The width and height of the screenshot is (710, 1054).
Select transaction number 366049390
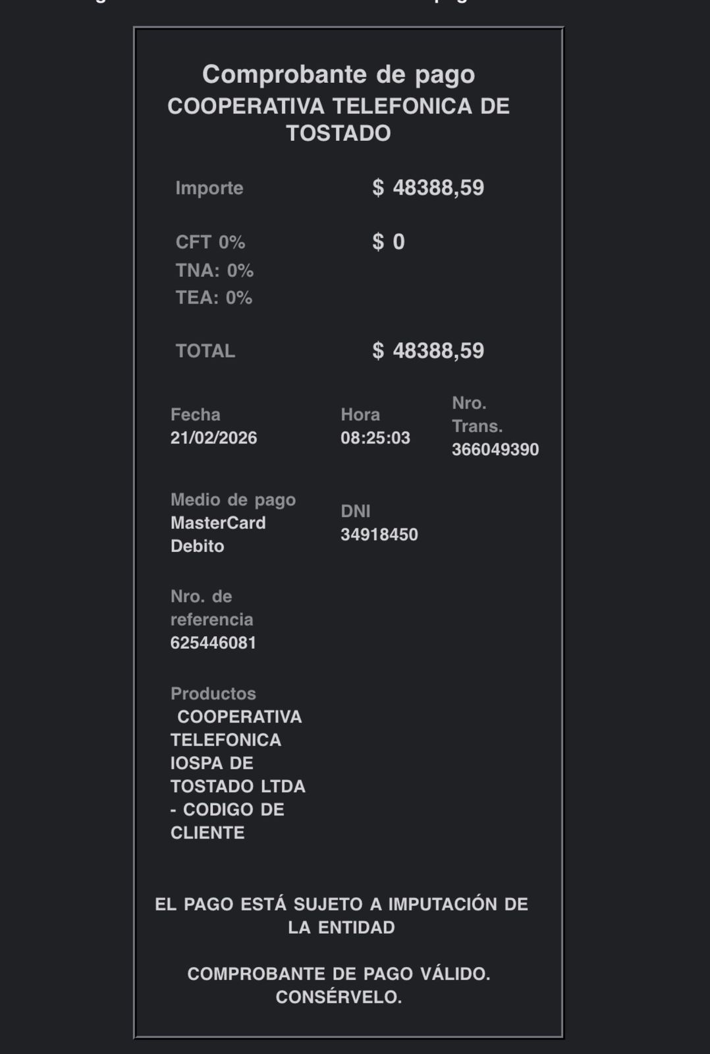495,449
